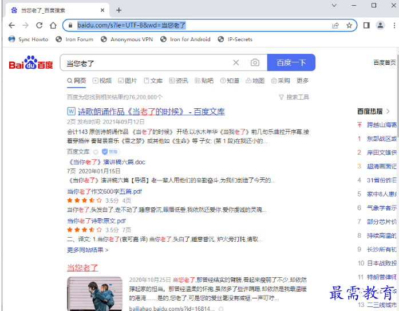Viewport: 399px width, 311px height.
Task: Open 当你老了诗歌原文.pdf
Action: pos(96,221)
